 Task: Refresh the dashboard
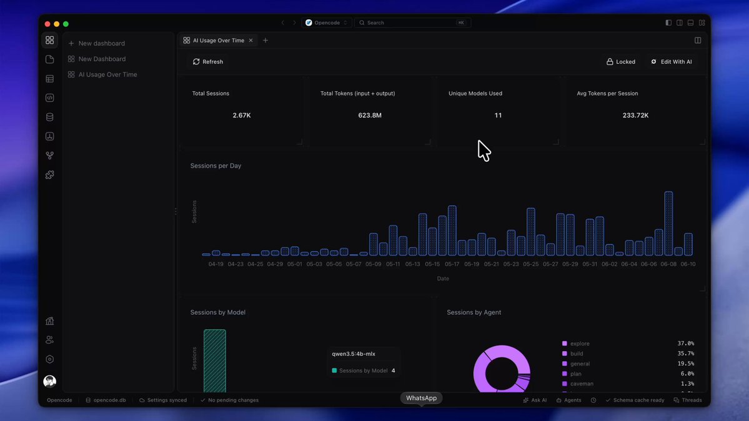[208, 62]
